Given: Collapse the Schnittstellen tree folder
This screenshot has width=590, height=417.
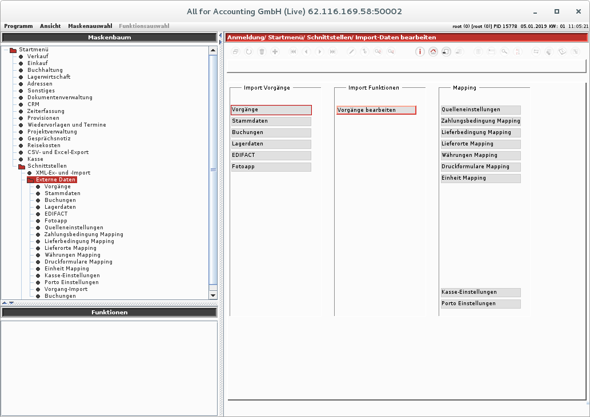Looking at the screenshot, I should [22, 166].
